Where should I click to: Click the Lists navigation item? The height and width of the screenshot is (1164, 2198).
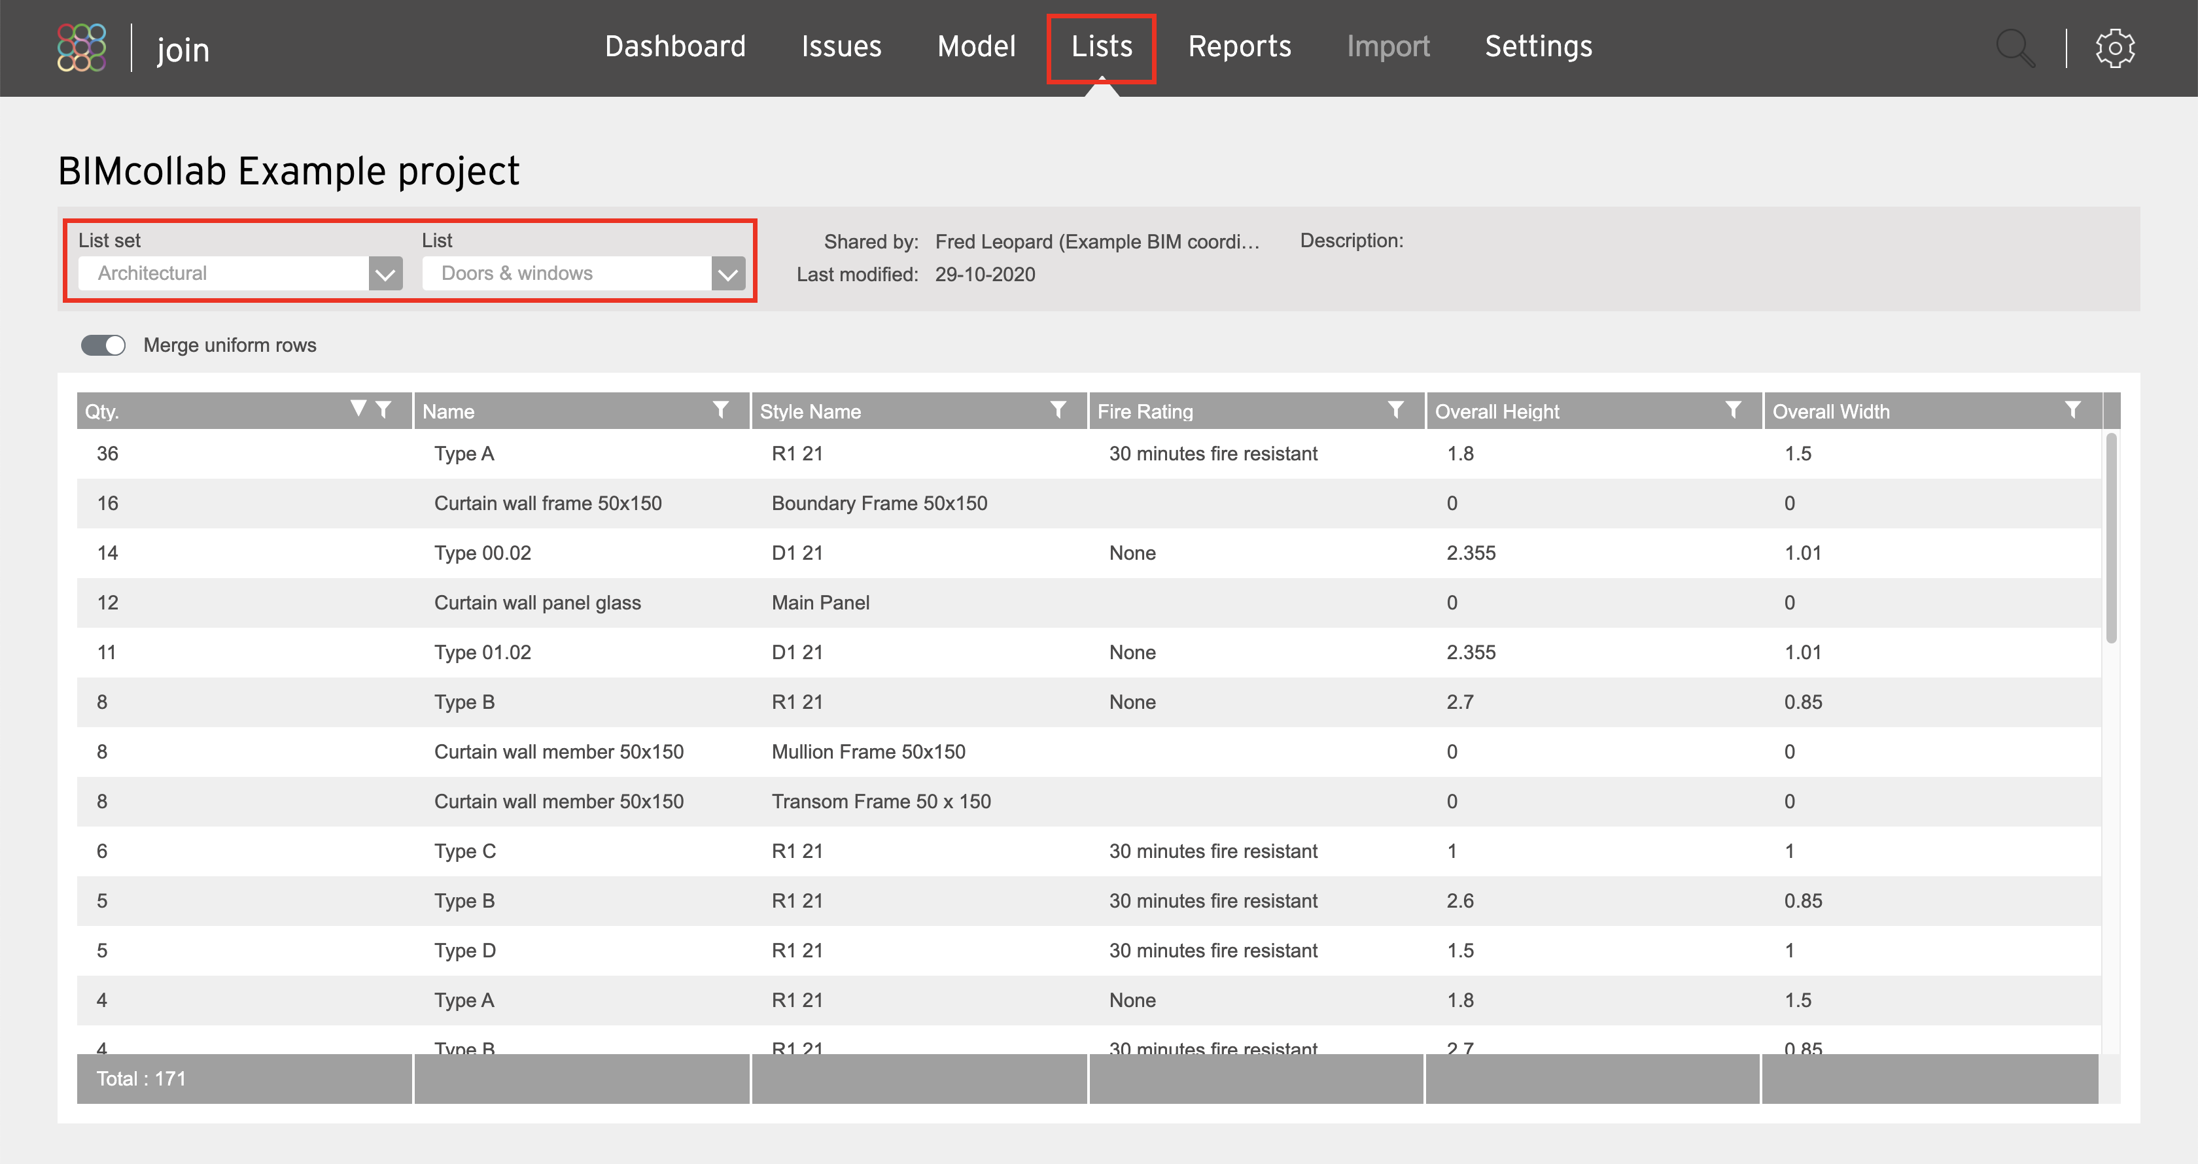pos(1102,46)
